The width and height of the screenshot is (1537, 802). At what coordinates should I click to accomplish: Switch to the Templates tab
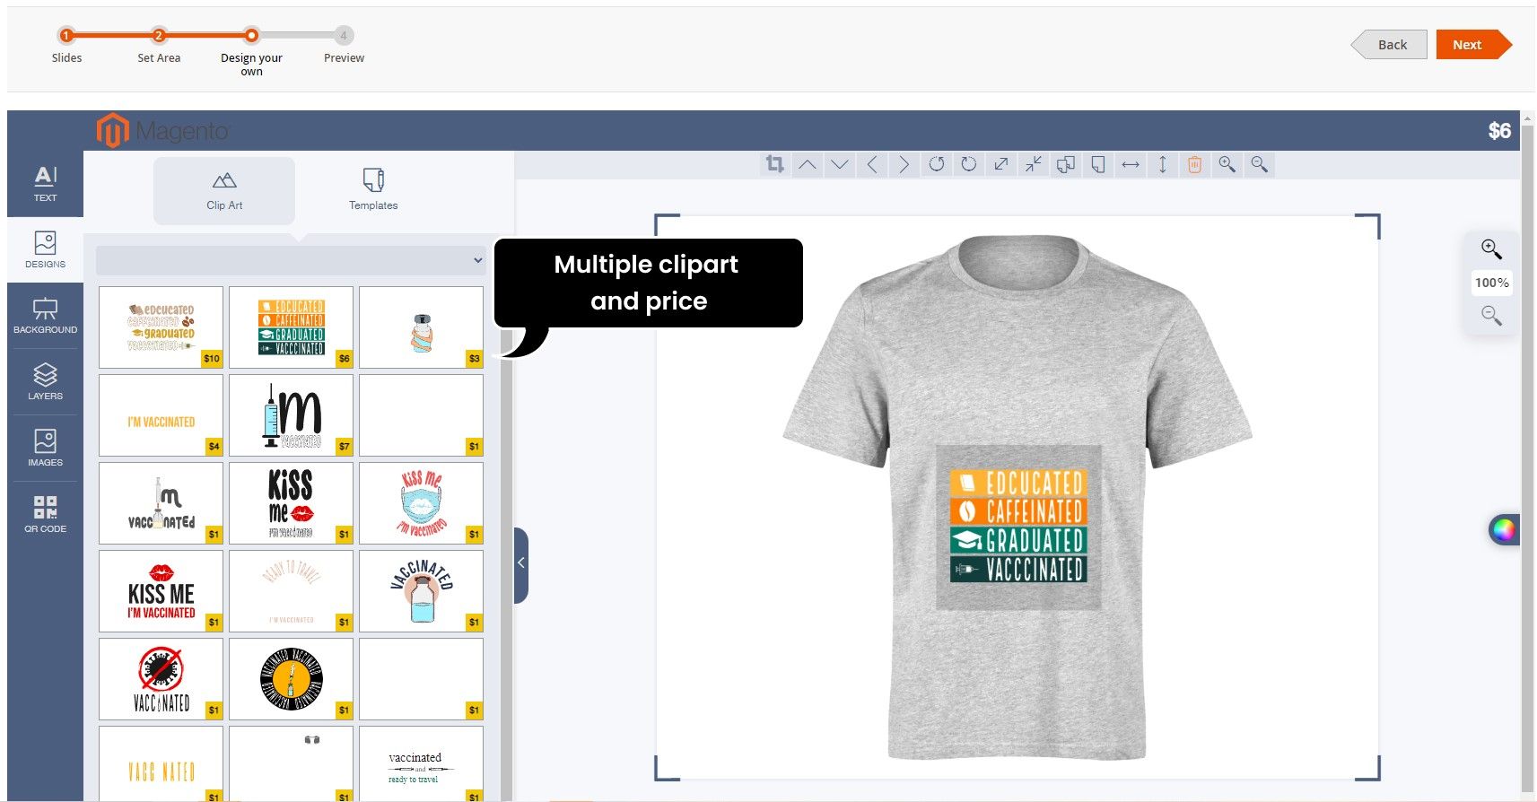[373, 190]
